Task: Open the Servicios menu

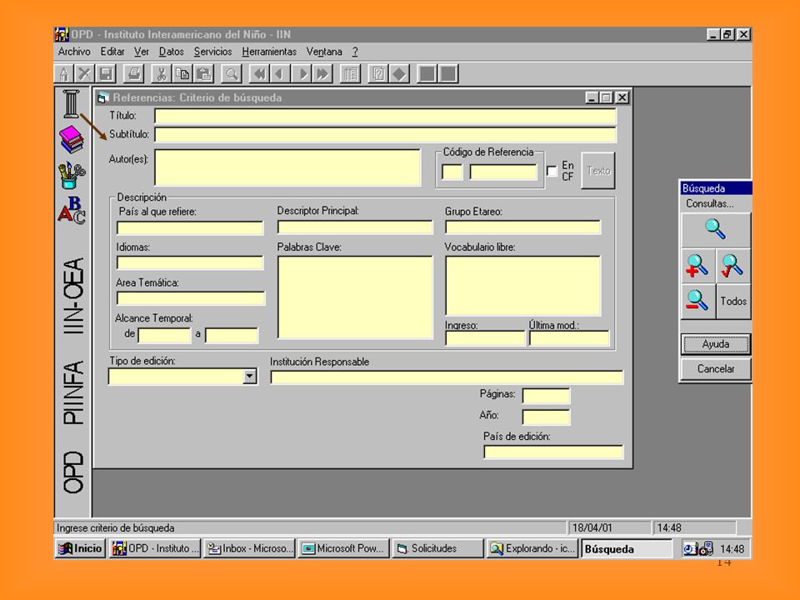Action: [212, 52]
